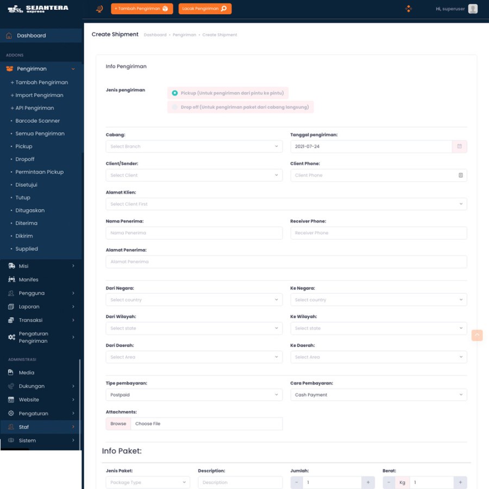The height and width of the screenshot is (489, 489).
Task: Click the Sistem icon
Action: 11,440
